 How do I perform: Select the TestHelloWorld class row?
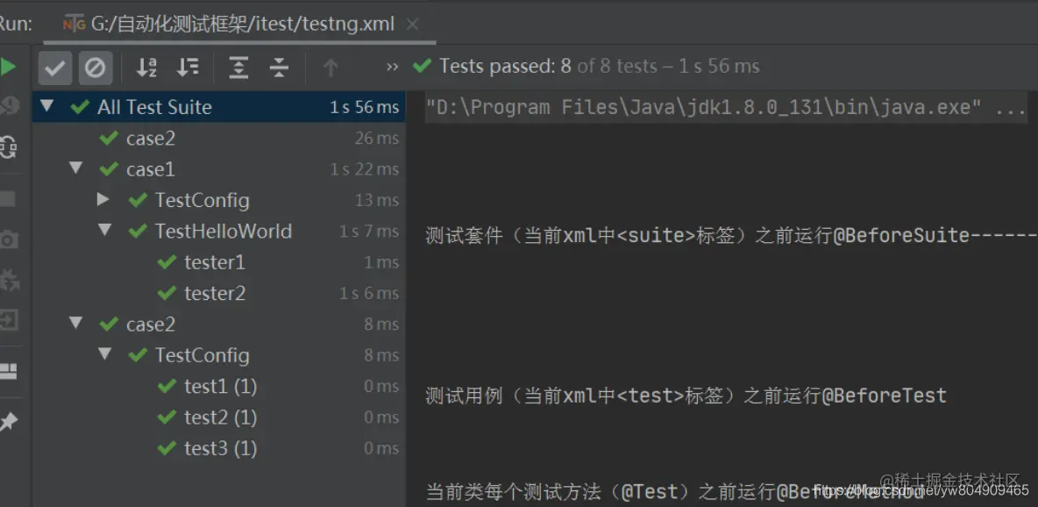(219, 231)
